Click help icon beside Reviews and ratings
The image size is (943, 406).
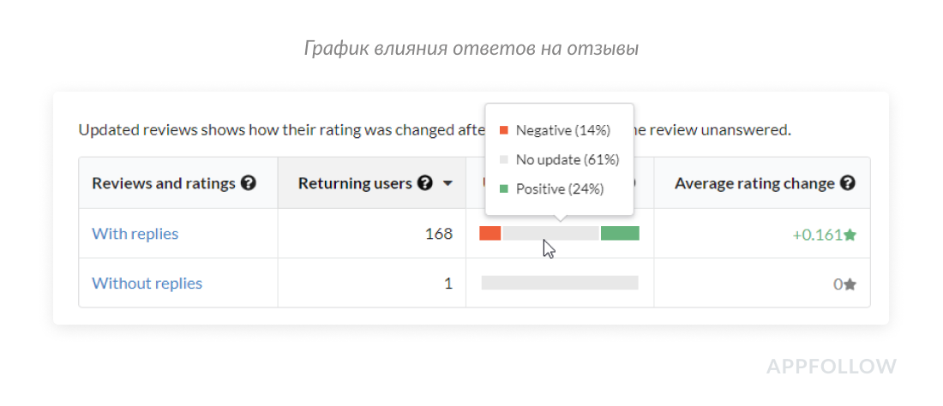coord(249,183)
